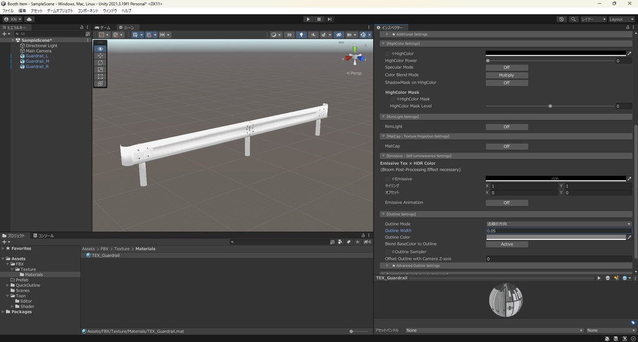
Task: Toggle 2D view mode in scene toolbar
Action: (289, 35)
